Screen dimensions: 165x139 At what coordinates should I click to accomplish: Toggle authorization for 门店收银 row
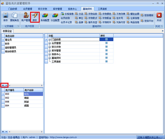(x=106, y=39)
